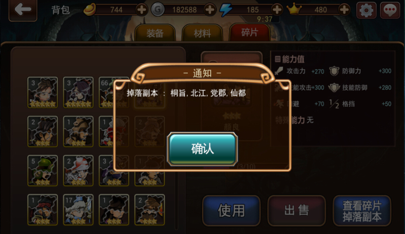Screen dimensions: 405x234
Task: Select the green-helmet fragment with count 5
Action: tap(43, 170)
